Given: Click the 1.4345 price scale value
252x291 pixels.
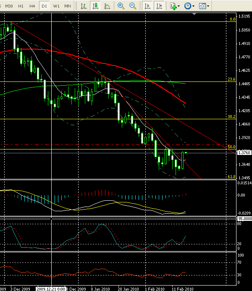Looking at the screenshot, I should coord(244,97).
